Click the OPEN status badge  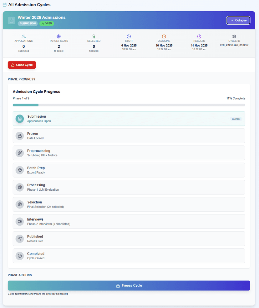[47, 24]
